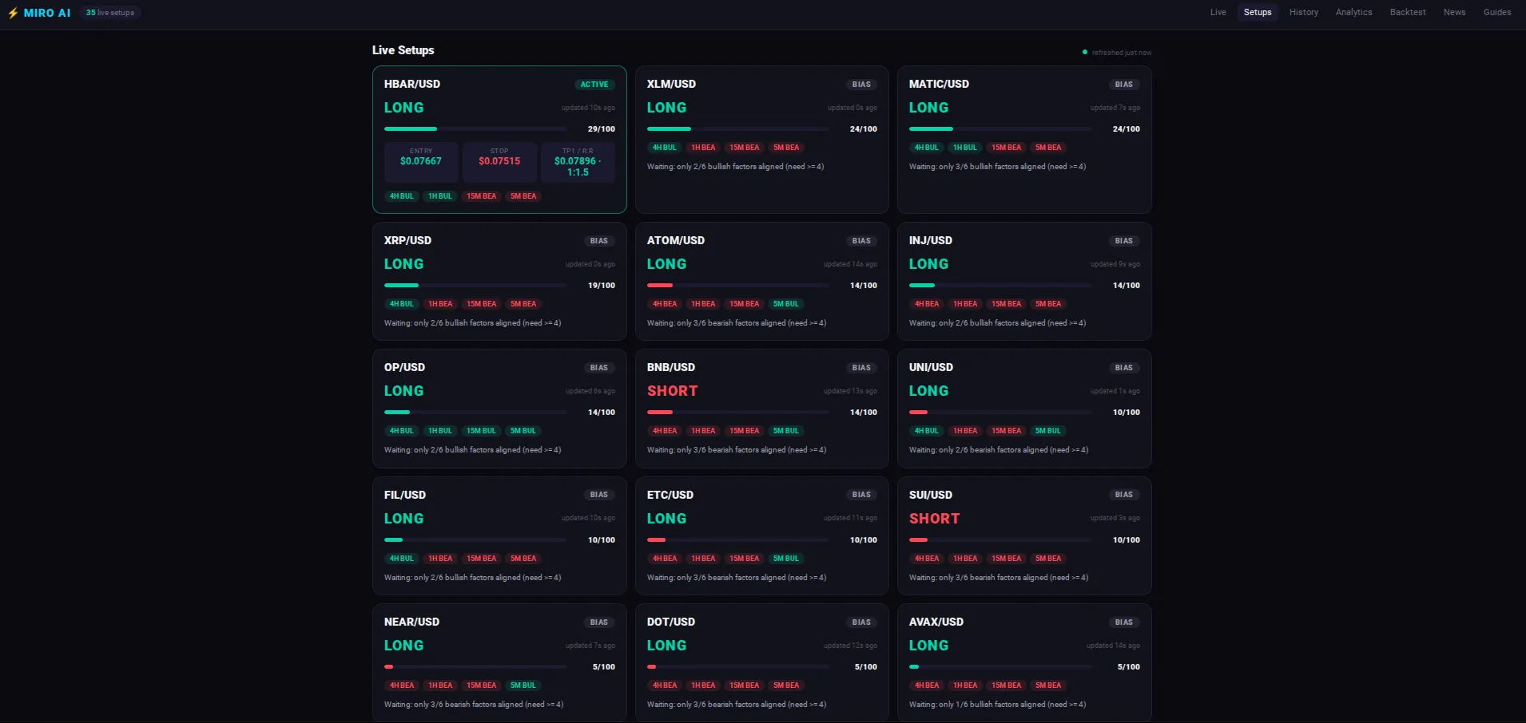Click the 4H BUL tag on UNI/USD

coord(926,431)
